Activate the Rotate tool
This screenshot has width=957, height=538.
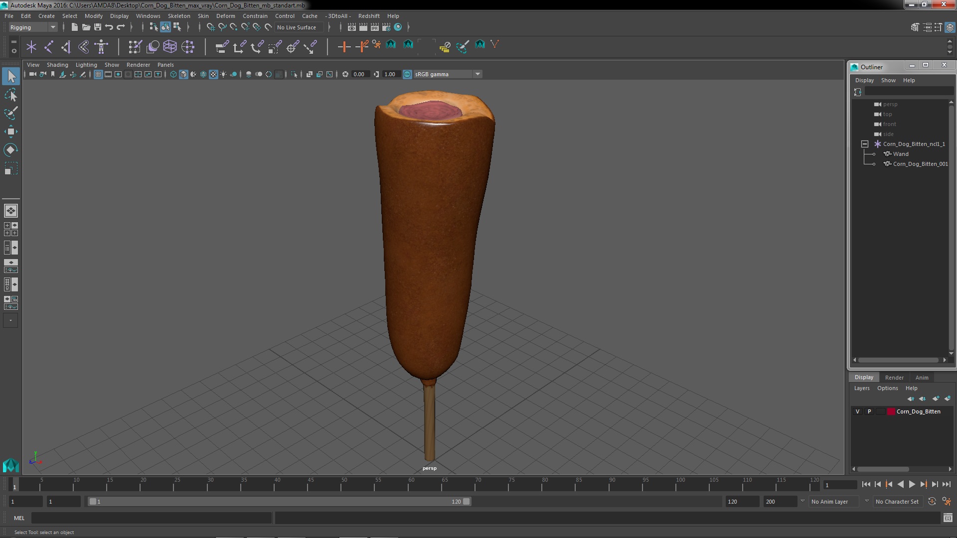pyautogui.click(x=10, y=150)
